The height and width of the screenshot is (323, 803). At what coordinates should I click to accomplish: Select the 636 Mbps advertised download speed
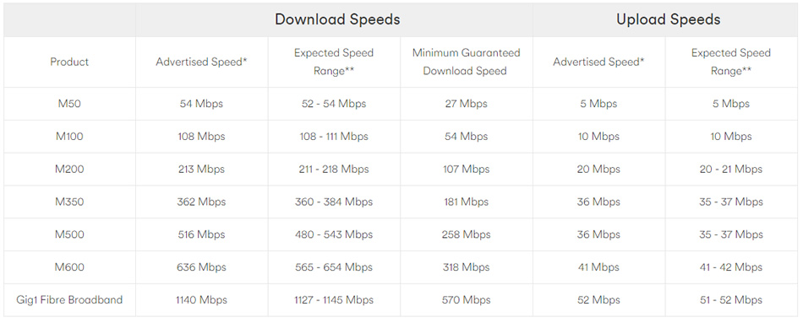point(201,267)
